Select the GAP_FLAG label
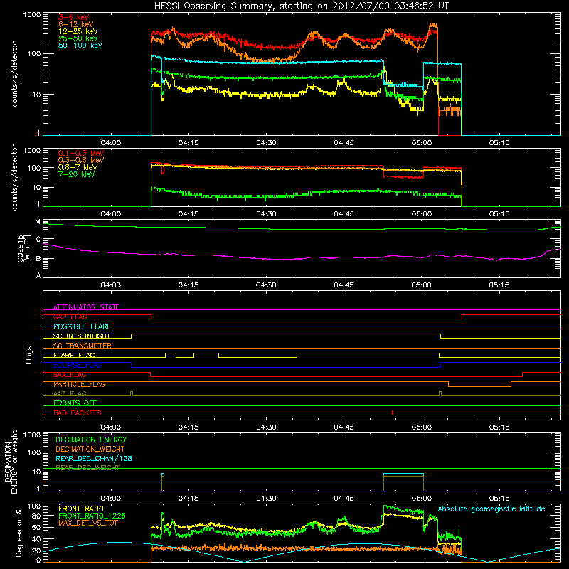This screenshot has width=569, height=569. click(70, 317)
